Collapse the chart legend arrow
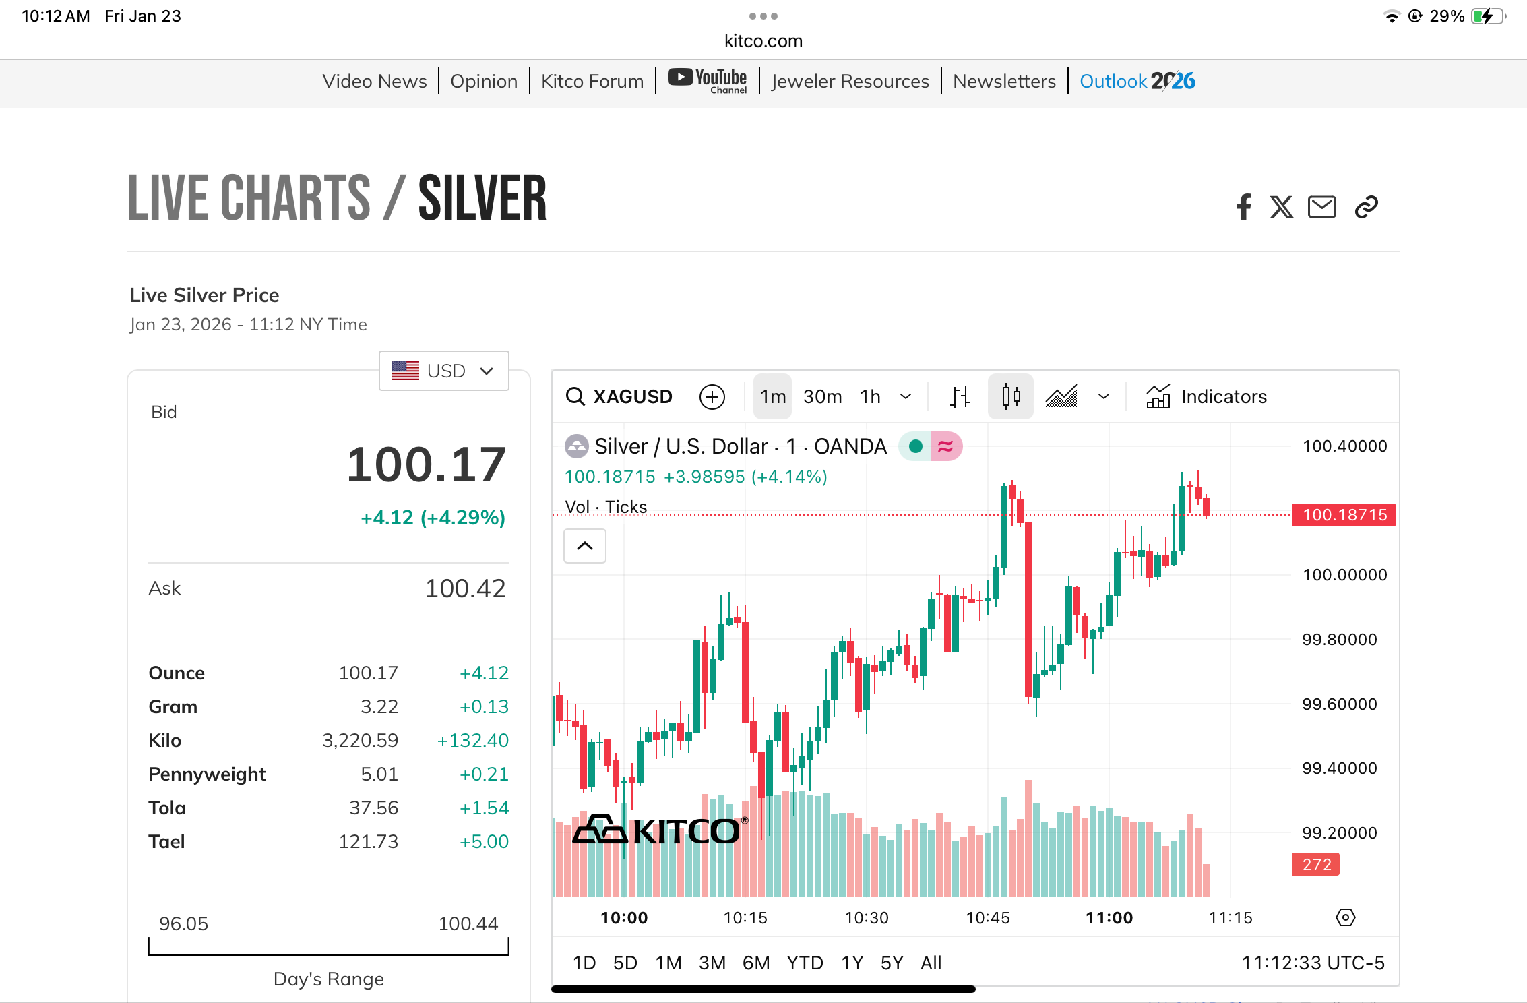This screenshot has width=1527, height=1003. [585, 546]
